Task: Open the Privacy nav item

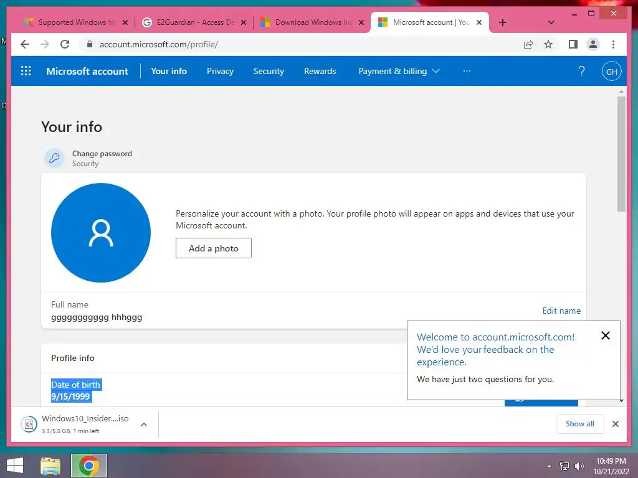Action: [x=220, y=71]
